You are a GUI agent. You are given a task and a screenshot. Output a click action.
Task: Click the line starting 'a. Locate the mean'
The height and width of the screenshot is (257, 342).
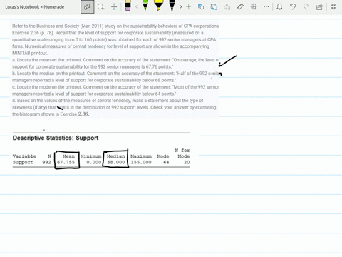pyautogui.click(x=115, y=60)
